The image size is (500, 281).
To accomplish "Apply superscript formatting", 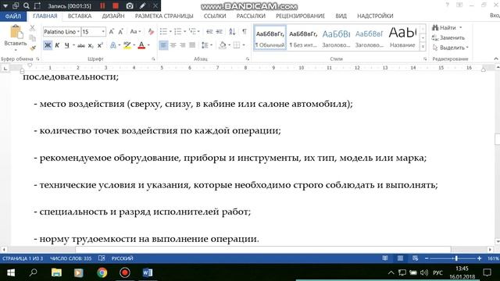I will 100,45.
